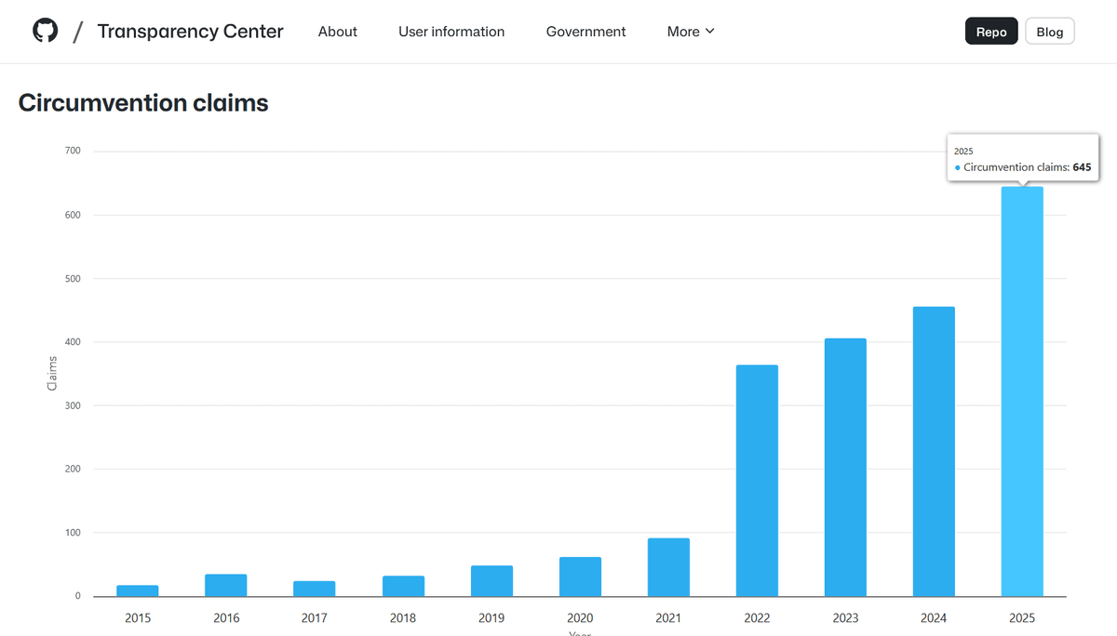Click the 2023 claims bar

point(845,467)
